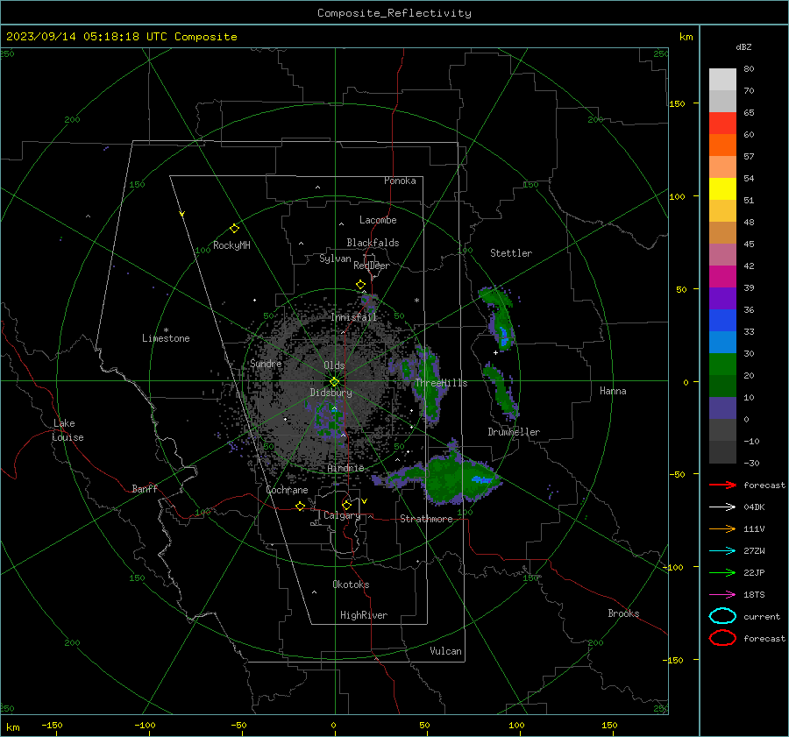Click the RedDeer city label
The width and height of the screenshot is (789, 737).
pyautogui.click(x=372, y=266)
